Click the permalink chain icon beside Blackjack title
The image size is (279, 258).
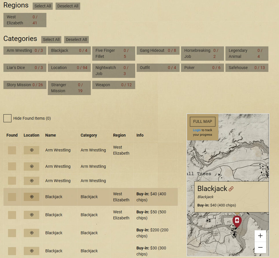tap(231, 189)
